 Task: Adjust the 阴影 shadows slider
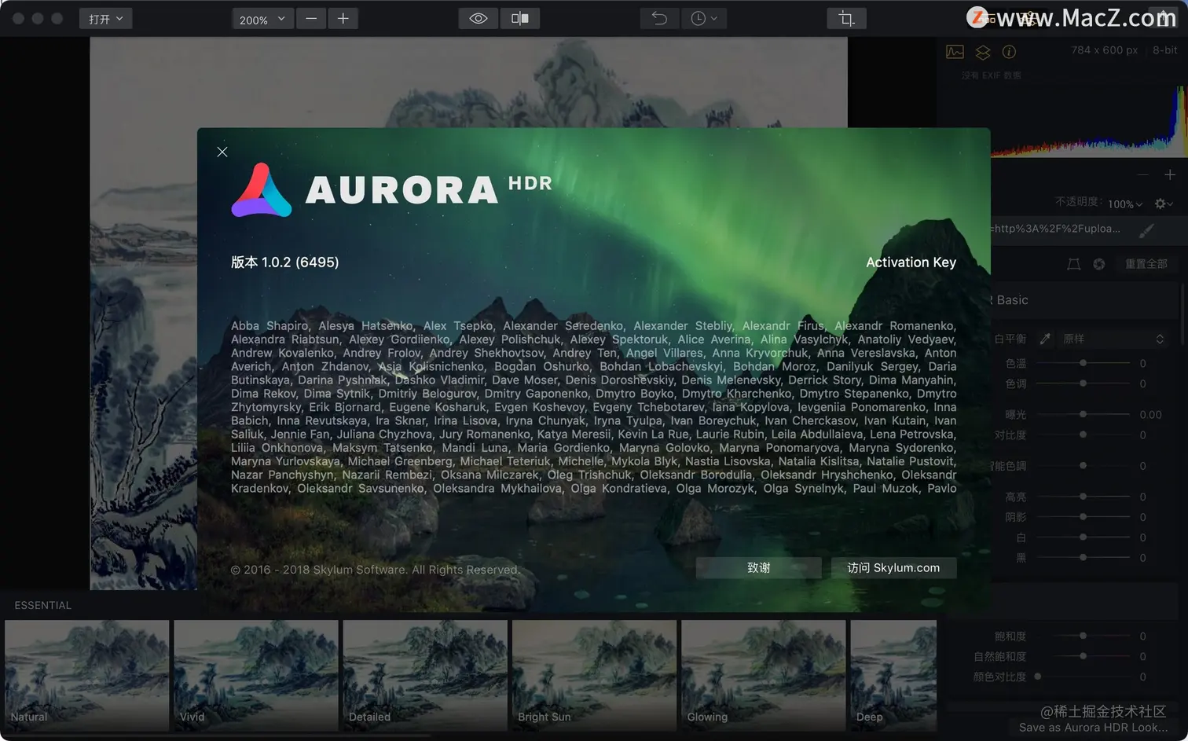[1083, 517]
